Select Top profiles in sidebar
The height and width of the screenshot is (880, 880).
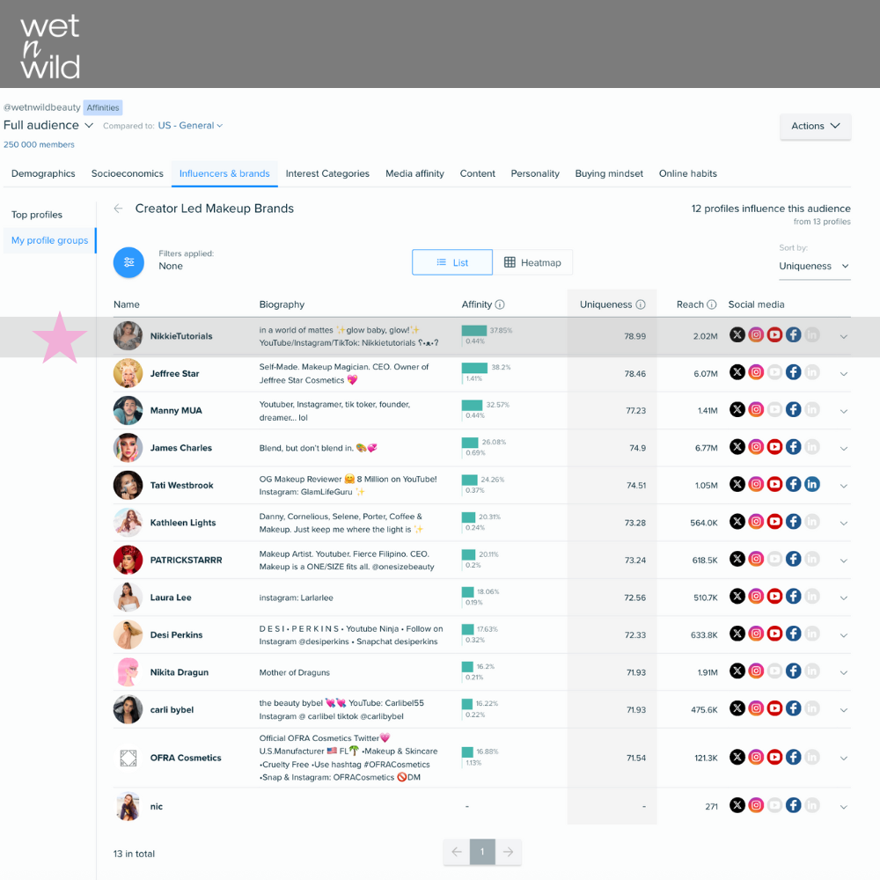tap(37, 215)
